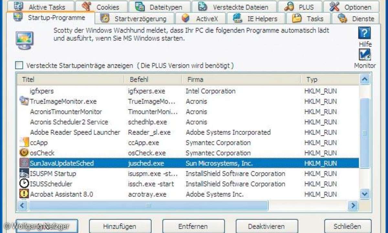The width and height of the screenshot is (388, 233).
Task: Click the horizontal scrollbar right arrow
Action: pyautogui.click(x=353, y=205)
